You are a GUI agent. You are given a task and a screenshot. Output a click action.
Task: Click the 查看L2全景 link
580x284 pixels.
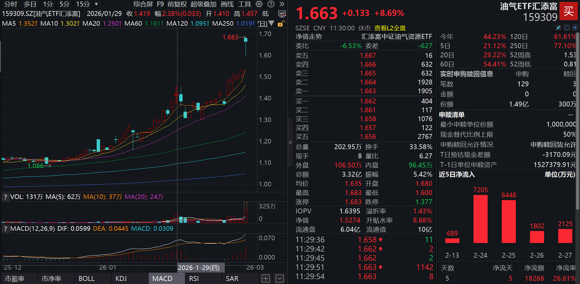(390, 28)
